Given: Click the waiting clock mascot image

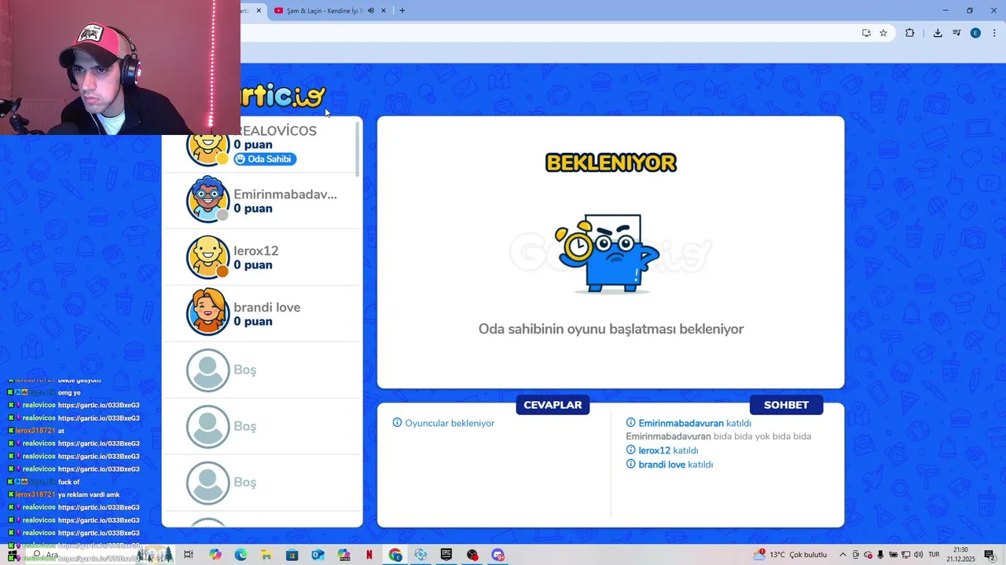Looking at the screenshot, I should (x=607, y=253).
